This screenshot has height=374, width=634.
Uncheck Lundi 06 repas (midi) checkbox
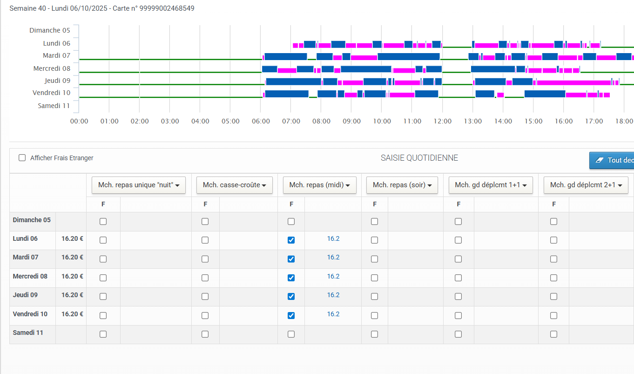(x=291, y=240)
